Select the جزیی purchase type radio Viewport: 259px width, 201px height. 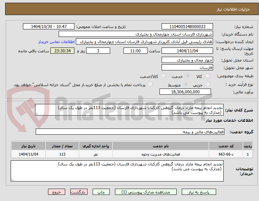pos(208,84)
